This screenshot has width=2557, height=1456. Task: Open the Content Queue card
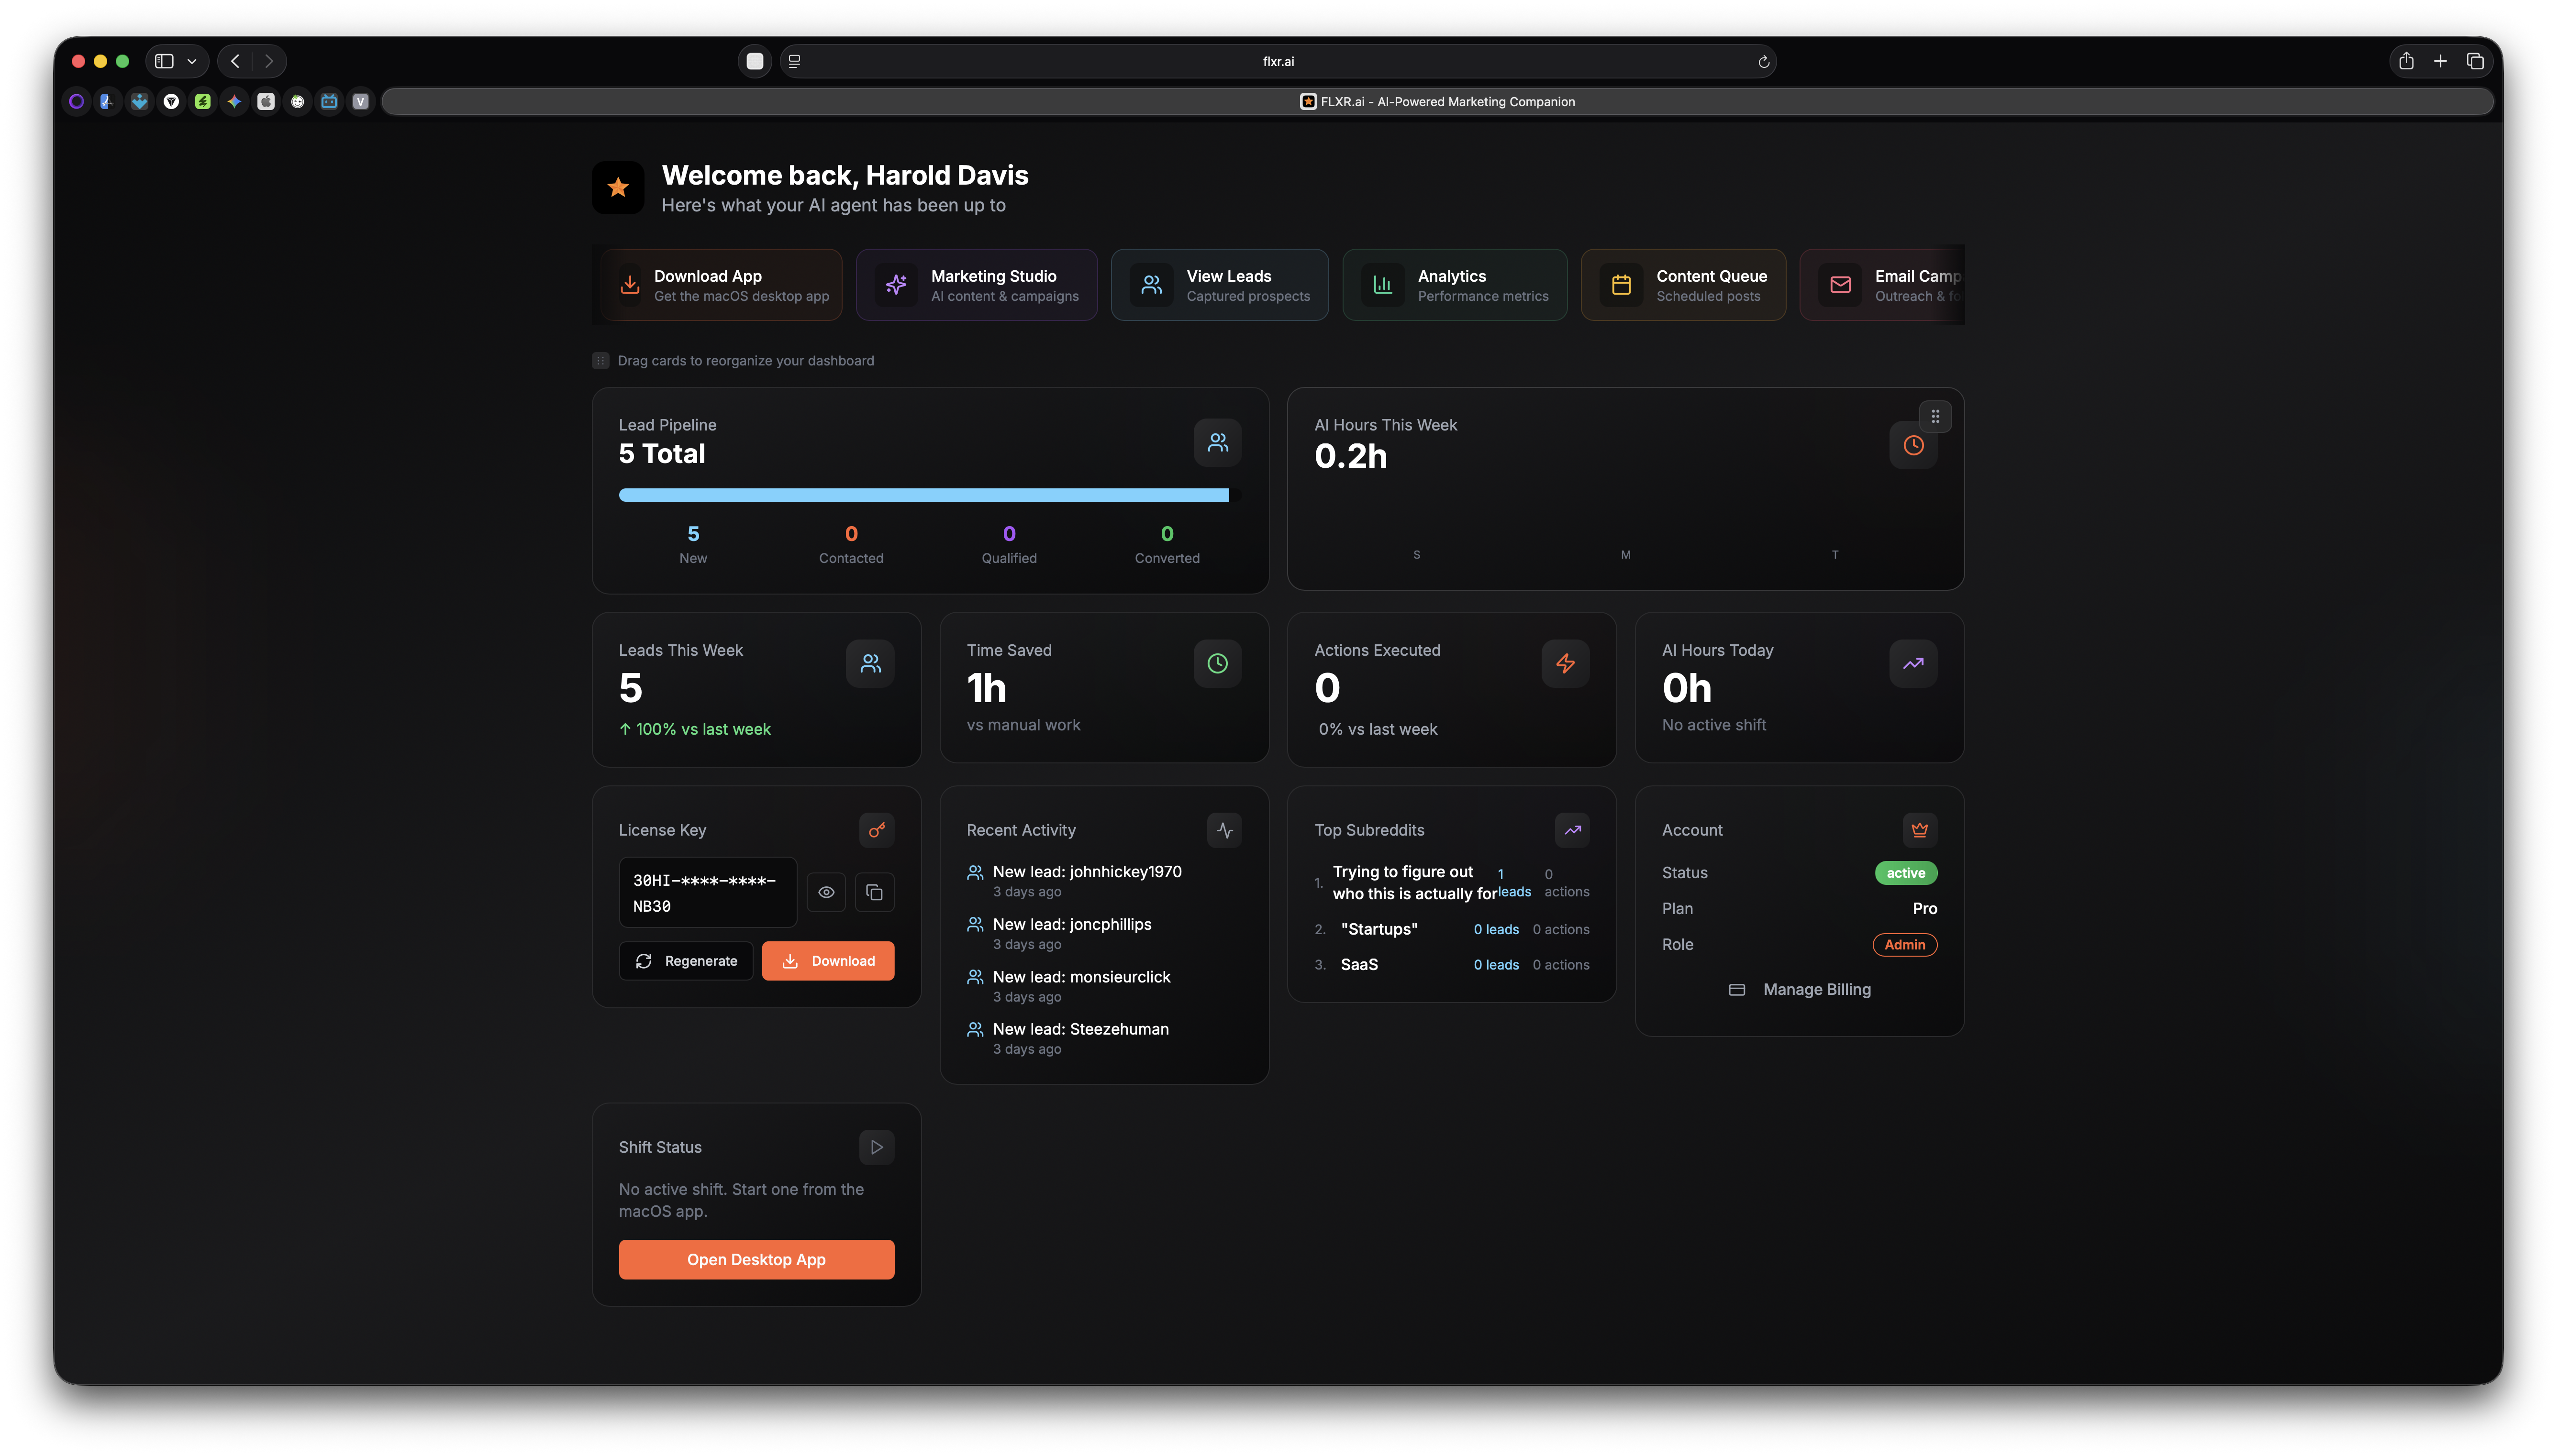tap(1683, 285)
